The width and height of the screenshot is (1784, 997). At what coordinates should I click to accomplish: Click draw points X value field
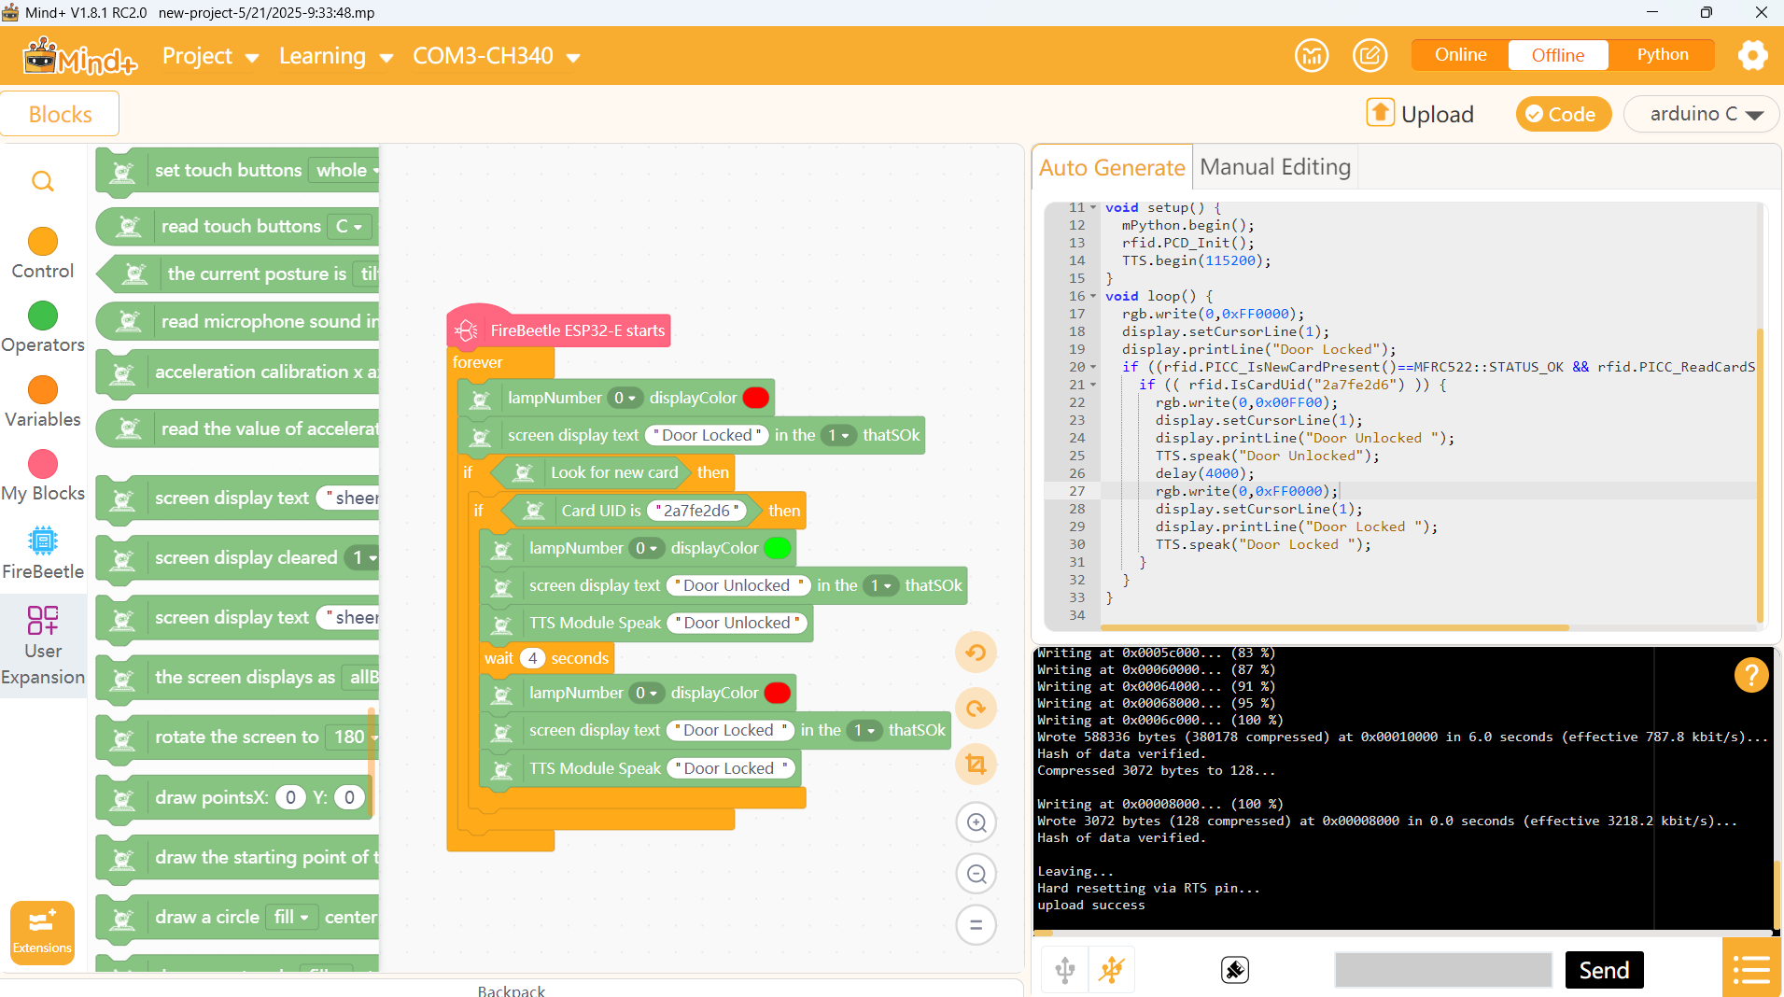[290, 797]
